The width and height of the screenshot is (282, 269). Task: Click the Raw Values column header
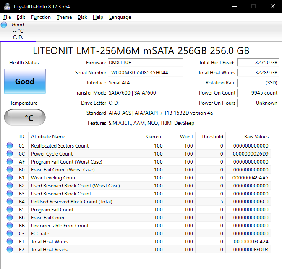(x=248, y=137)
